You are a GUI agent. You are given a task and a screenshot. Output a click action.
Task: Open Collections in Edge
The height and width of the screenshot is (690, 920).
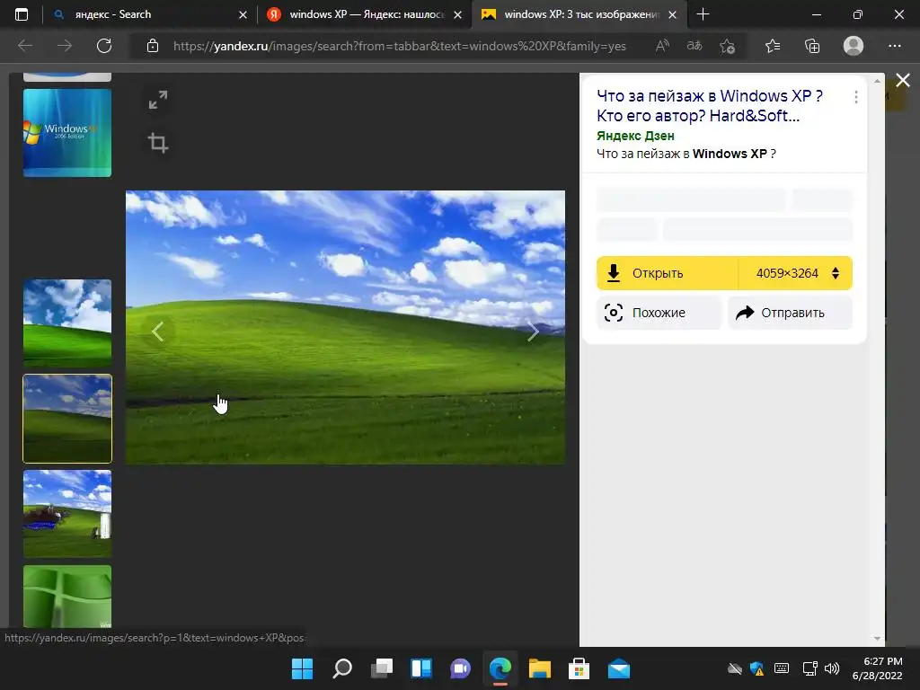pyautogui.click(x=812, y=46)
